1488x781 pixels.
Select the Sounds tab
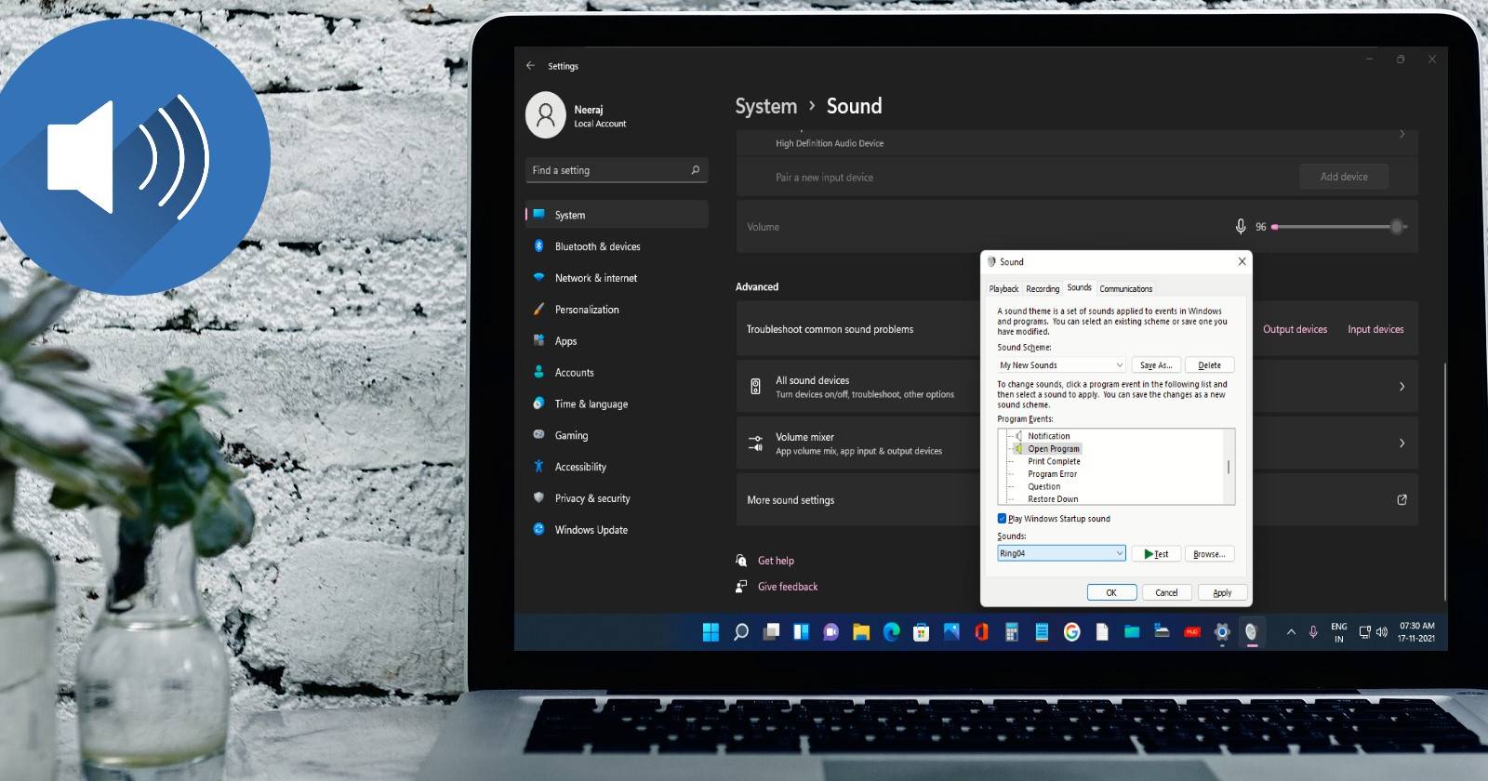tap(1079, 288)
